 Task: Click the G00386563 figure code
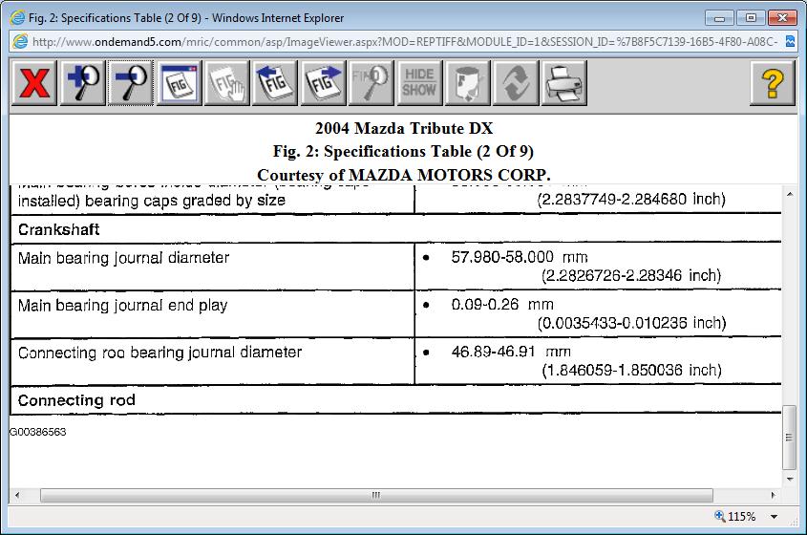tap(38, 432)
